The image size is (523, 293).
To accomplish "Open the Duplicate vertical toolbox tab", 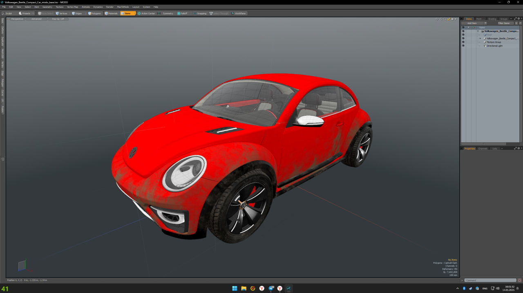I will 2,41.
